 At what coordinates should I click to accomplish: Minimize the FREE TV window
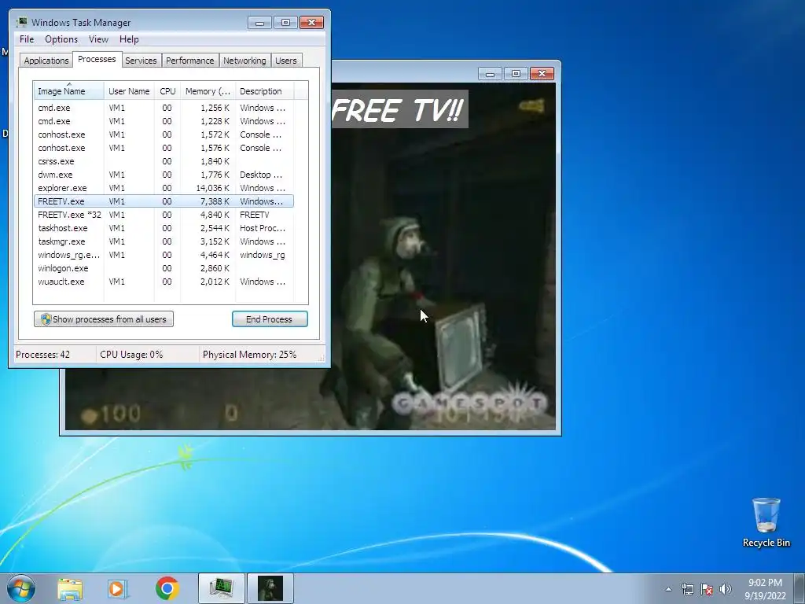491,74
